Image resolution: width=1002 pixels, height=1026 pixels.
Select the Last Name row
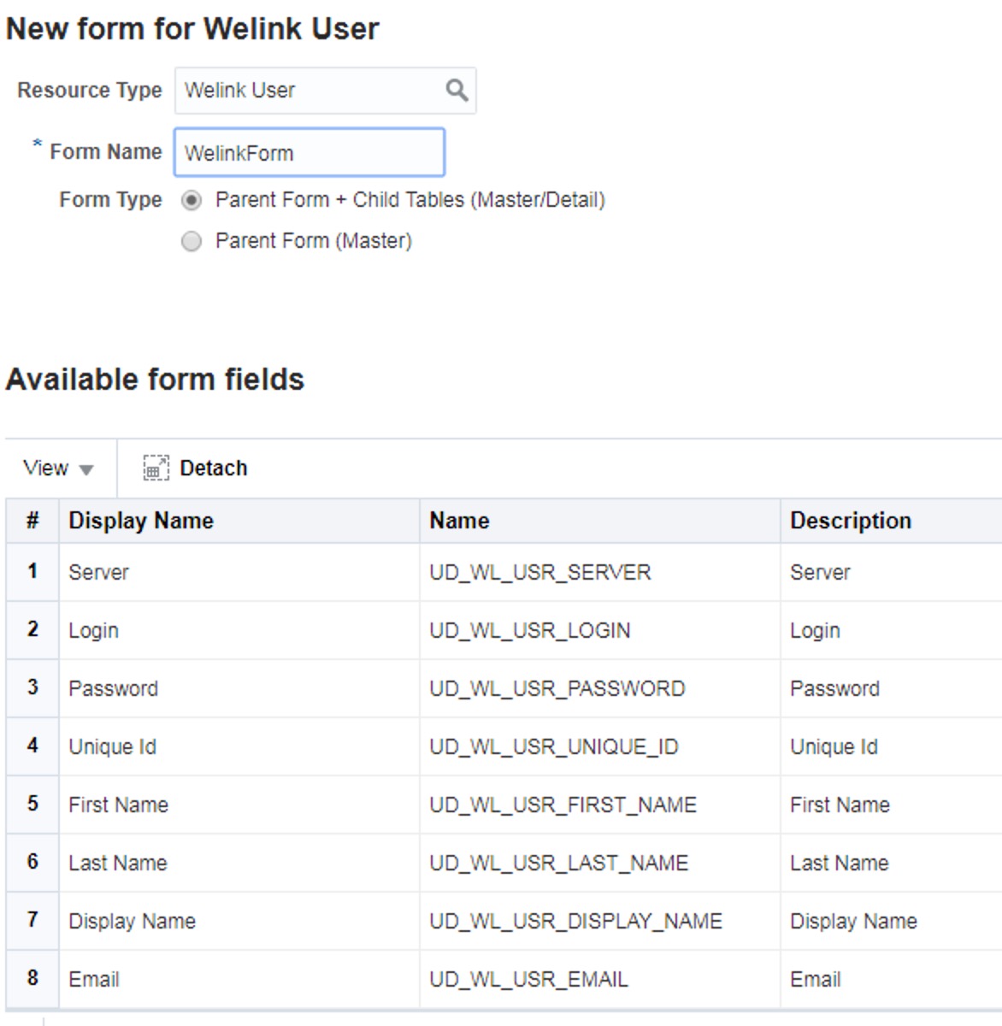click(504, 863)
